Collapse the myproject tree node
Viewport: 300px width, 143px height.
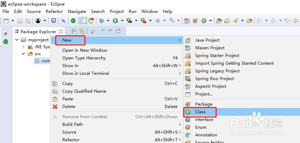point(17,40)
